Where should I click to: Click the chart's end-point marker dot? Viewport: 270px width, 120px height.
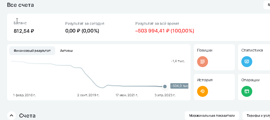(x=165, y=86)
